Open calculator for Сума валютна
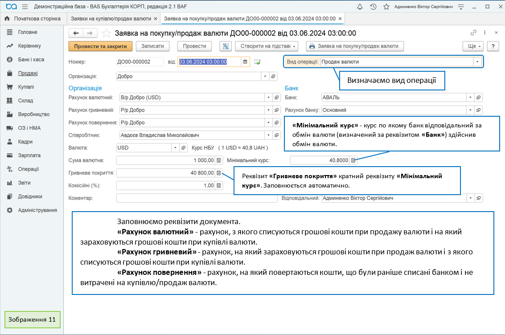The height and width of the screenshot is (335, 505). click(219, 160)
